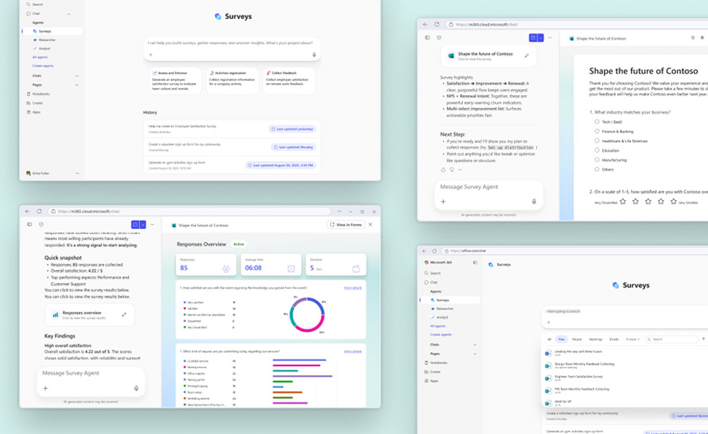Go back in the top-right browser window
Screen dimensions: 708x434
click(425, 25)
